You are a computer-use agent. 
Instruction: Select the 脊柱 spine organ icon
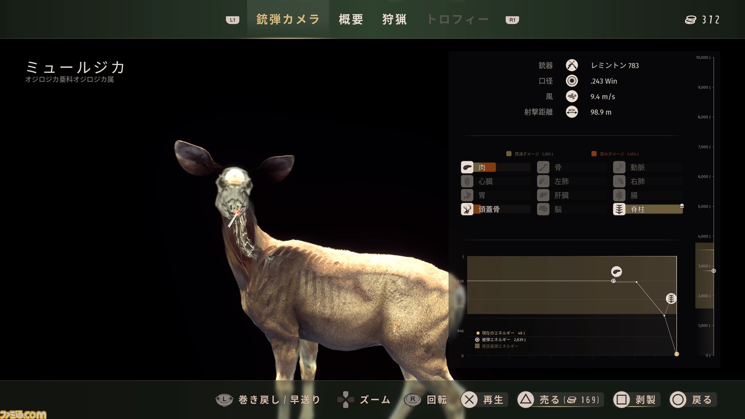click(619, 210)
